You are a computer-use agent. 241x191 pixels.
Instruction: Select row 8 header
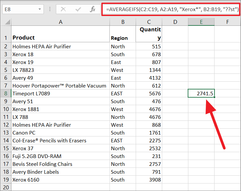coord(6,94)
